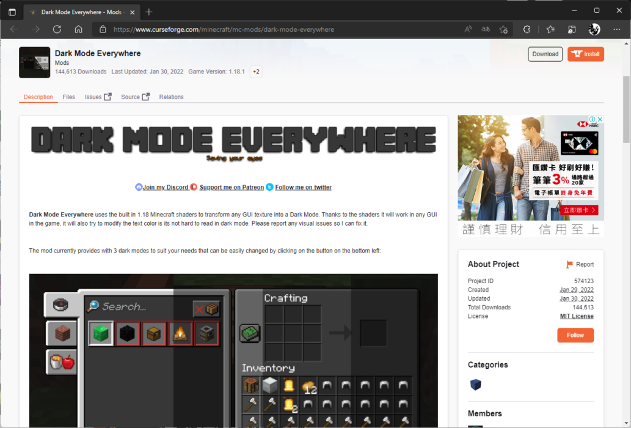The image size is (631, 428).
Task: Open the user profile avatar
Action: 594,29
